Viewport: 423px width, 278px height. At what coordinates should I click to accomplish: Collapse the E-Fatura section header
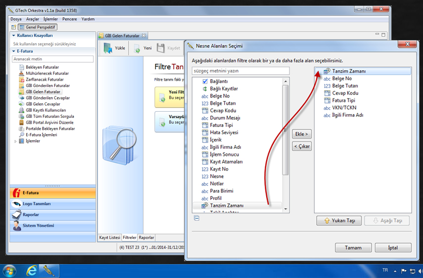click(x=13, y=51)
